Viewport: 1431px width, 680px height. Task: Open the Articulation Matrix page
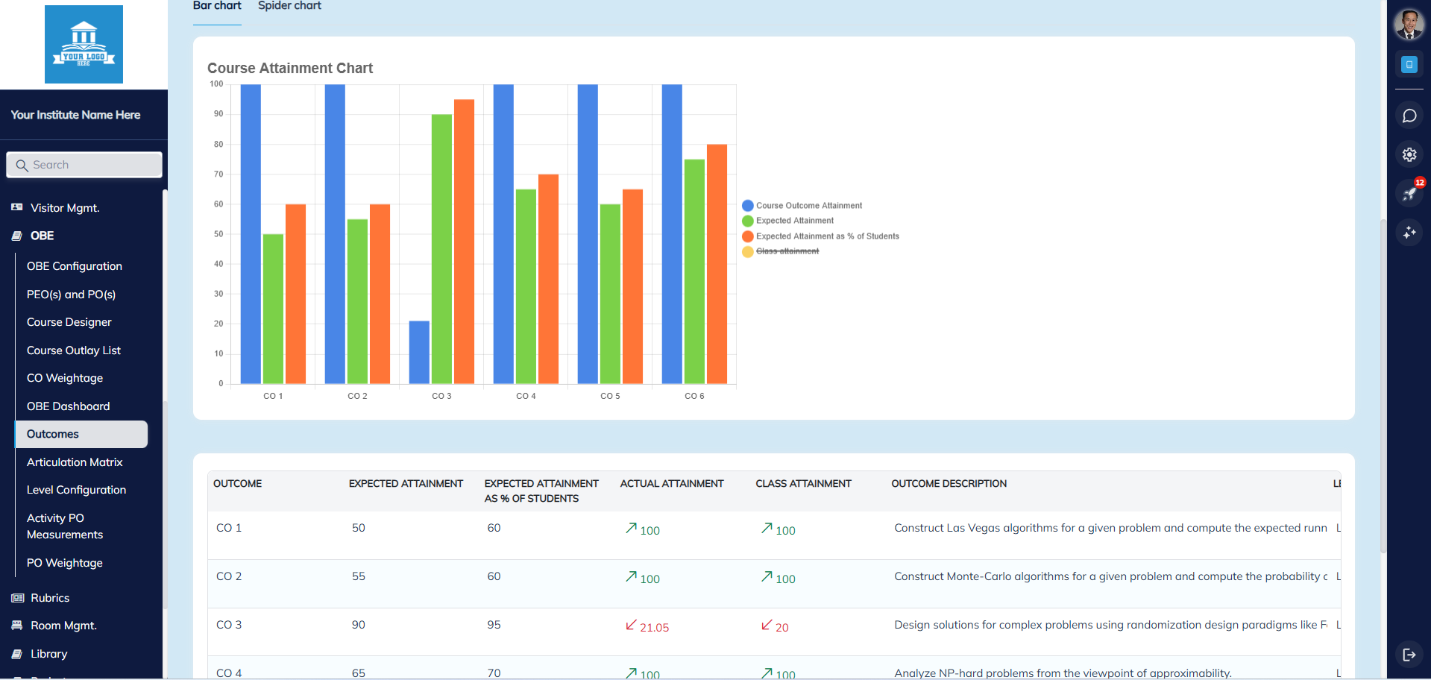pos(75,462)
